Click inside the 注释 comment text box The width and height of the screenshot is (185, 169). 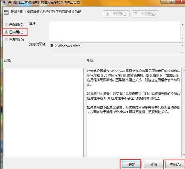115,31
